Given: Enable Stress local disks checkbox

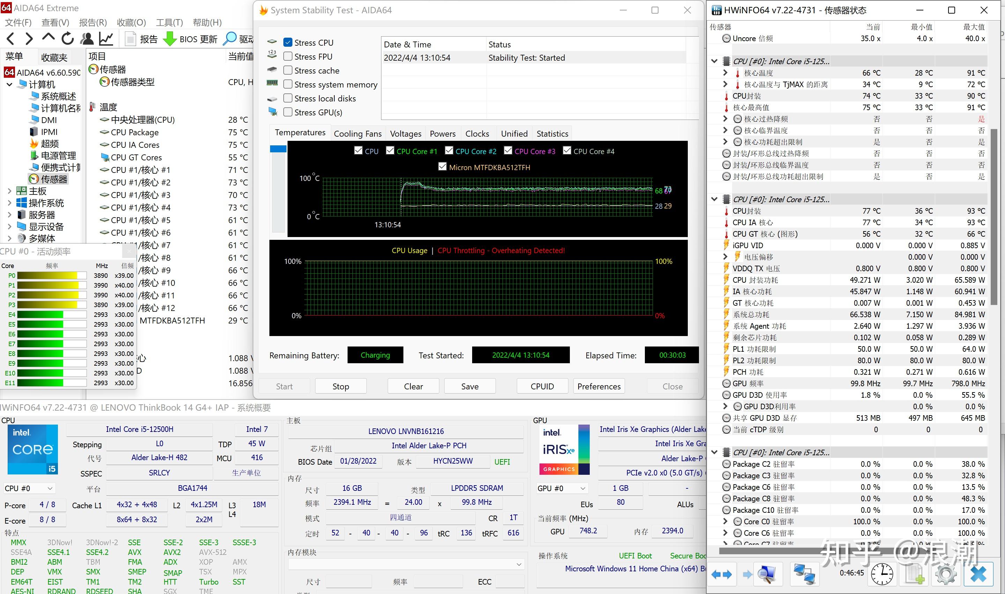Looking at the screenshot, I should click(x=288, y=98).
